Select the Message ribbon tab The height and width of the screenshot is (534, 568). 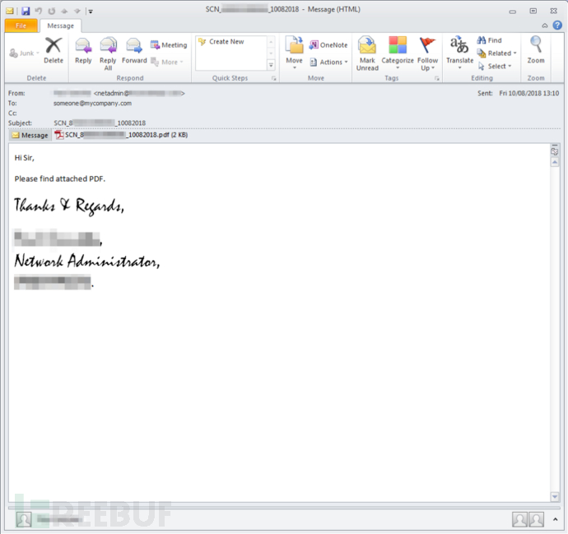click(60, 26)
